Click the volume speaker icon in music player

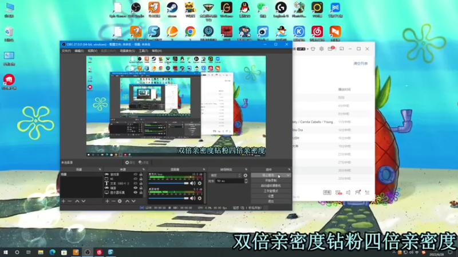point(348,192)
